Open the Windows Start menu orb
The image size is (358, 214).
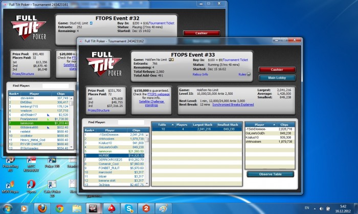[7, 208]
